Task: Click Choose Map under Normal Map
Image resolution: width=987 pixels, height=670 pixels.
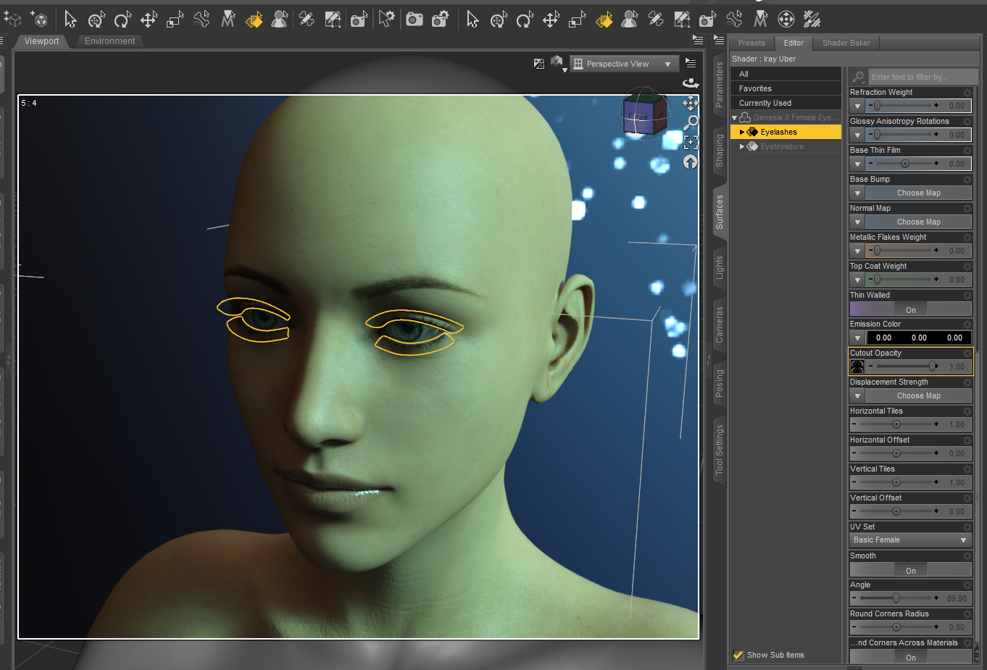Action: [x=918, y=222]
